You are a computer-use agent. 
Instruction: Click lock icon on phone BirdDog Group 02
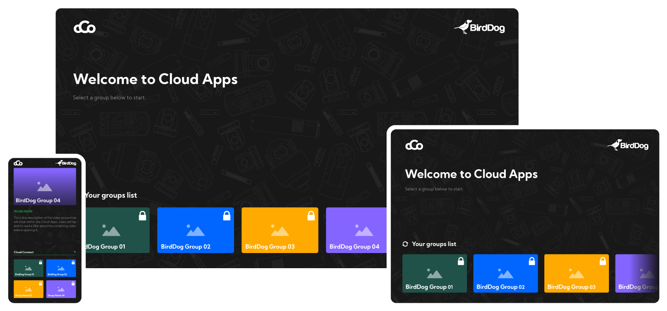tap(73, 263)
